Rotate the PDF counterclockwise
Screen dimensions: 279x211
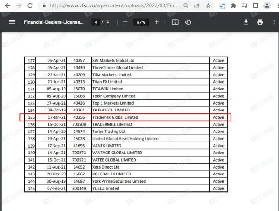(x=188, y=22)
